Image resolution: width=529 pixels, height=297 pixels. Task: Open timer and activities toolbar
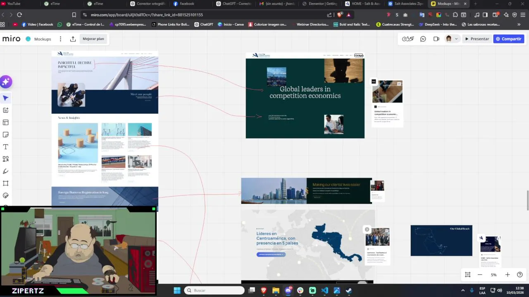(x=408, y=39)
